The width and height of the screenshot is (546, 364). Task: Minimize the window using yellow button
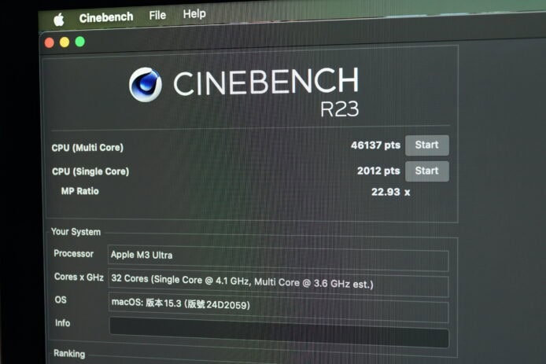coord(65,42)
